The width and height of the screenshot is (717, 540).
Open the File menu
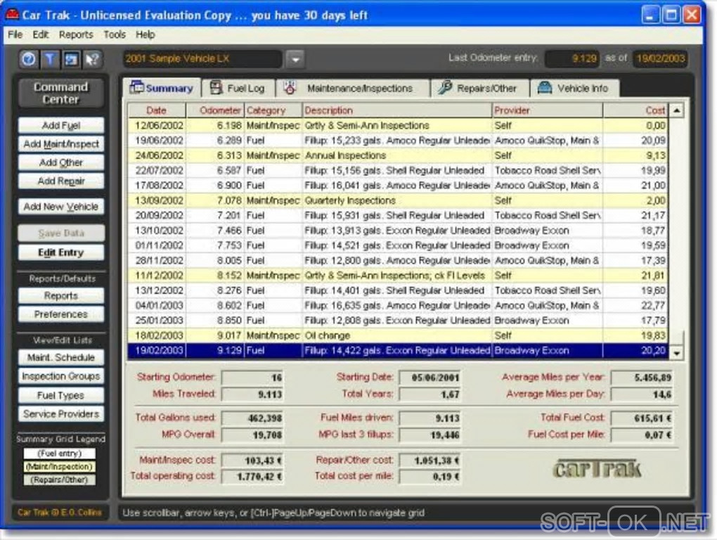coord(15,34)
